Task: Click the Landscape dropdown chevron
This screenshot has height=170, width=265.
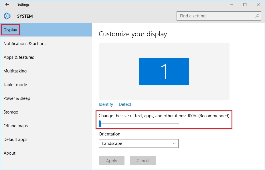Action: (174, 143)
